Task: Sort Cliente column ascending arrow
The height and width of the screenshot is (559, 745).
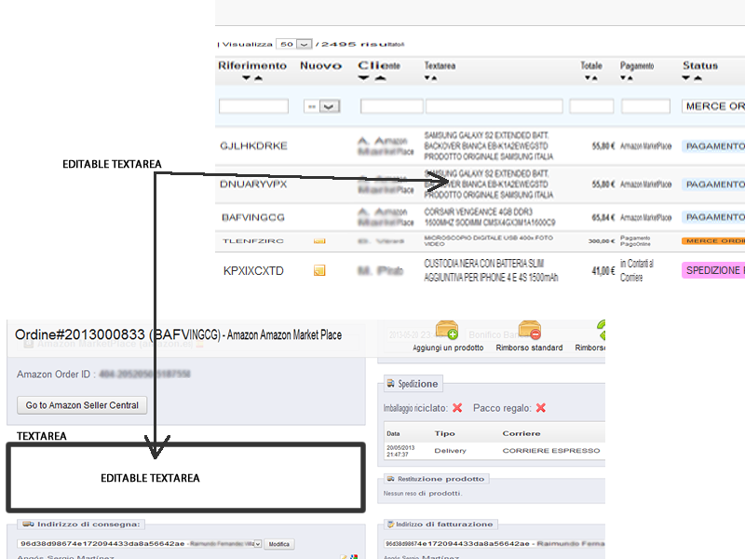Action: [x=380, y=78]
